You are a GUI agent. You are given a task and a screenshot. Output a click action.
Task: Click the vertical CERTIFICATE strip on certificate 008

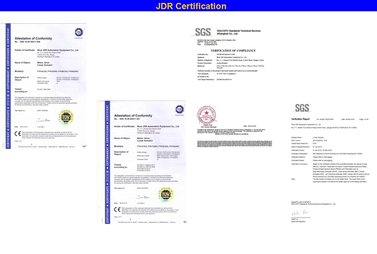pyautogui.click(x=8, y=86)
